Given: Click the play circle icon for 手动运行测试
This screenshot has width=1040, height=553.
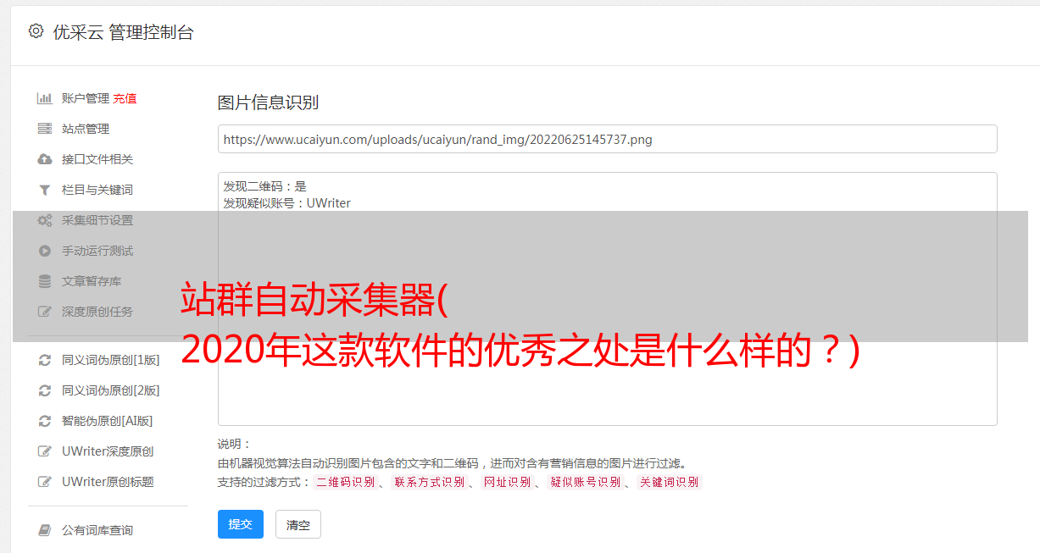Looking at the screenshot, I should [x=45, y=251].
